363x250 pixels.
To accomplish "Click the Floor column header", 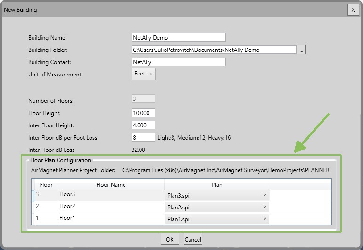I will coord(46,184).
